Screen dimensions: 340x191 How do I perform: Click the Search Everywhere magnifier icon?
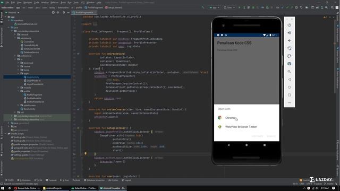click(332, 7)
